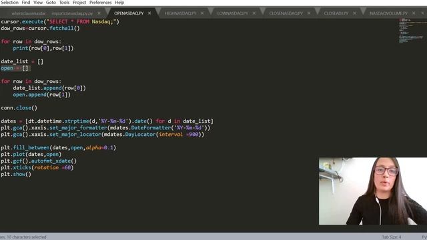Open the Preferences menu
Screen dimensions: 427x240
coord(101,3)
